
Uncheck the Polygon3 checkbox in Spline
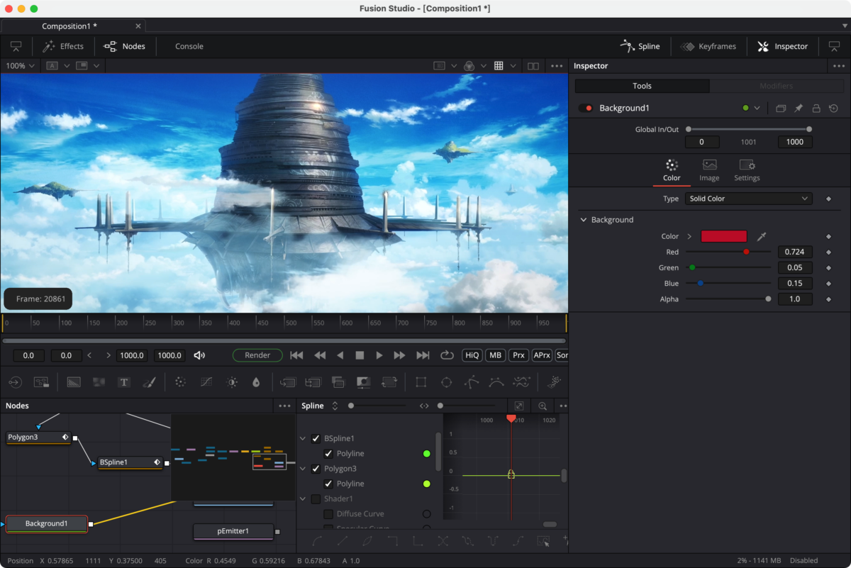pos(316,469)
